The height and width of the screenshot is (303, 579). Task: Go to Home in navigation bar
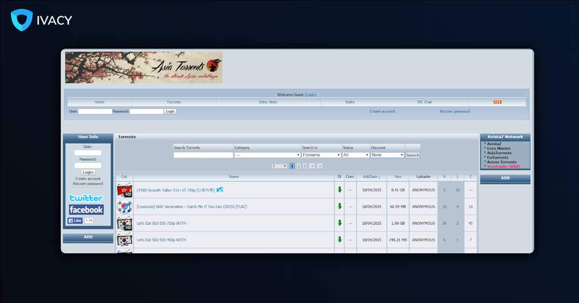(x=99, y=102)
